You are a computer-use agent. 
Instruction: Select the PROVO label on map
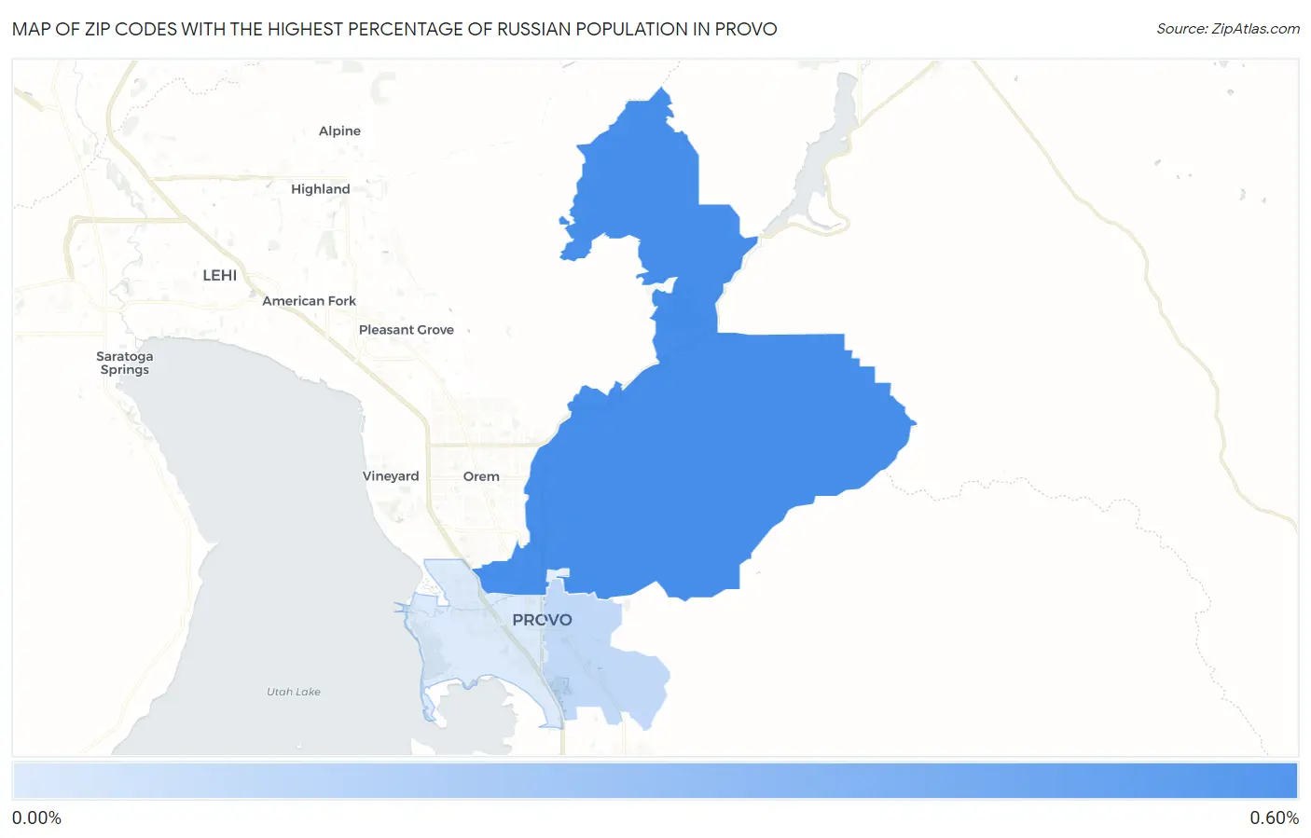pos(542,620)
